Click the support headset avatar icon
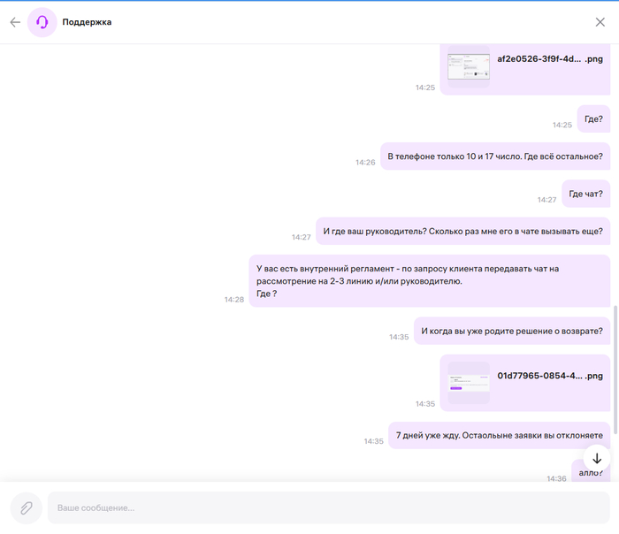 click(42, 22)
